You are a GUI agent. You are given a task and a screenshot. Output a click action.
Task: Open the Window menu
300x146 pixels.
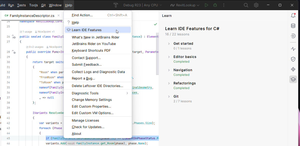[55, 5]
